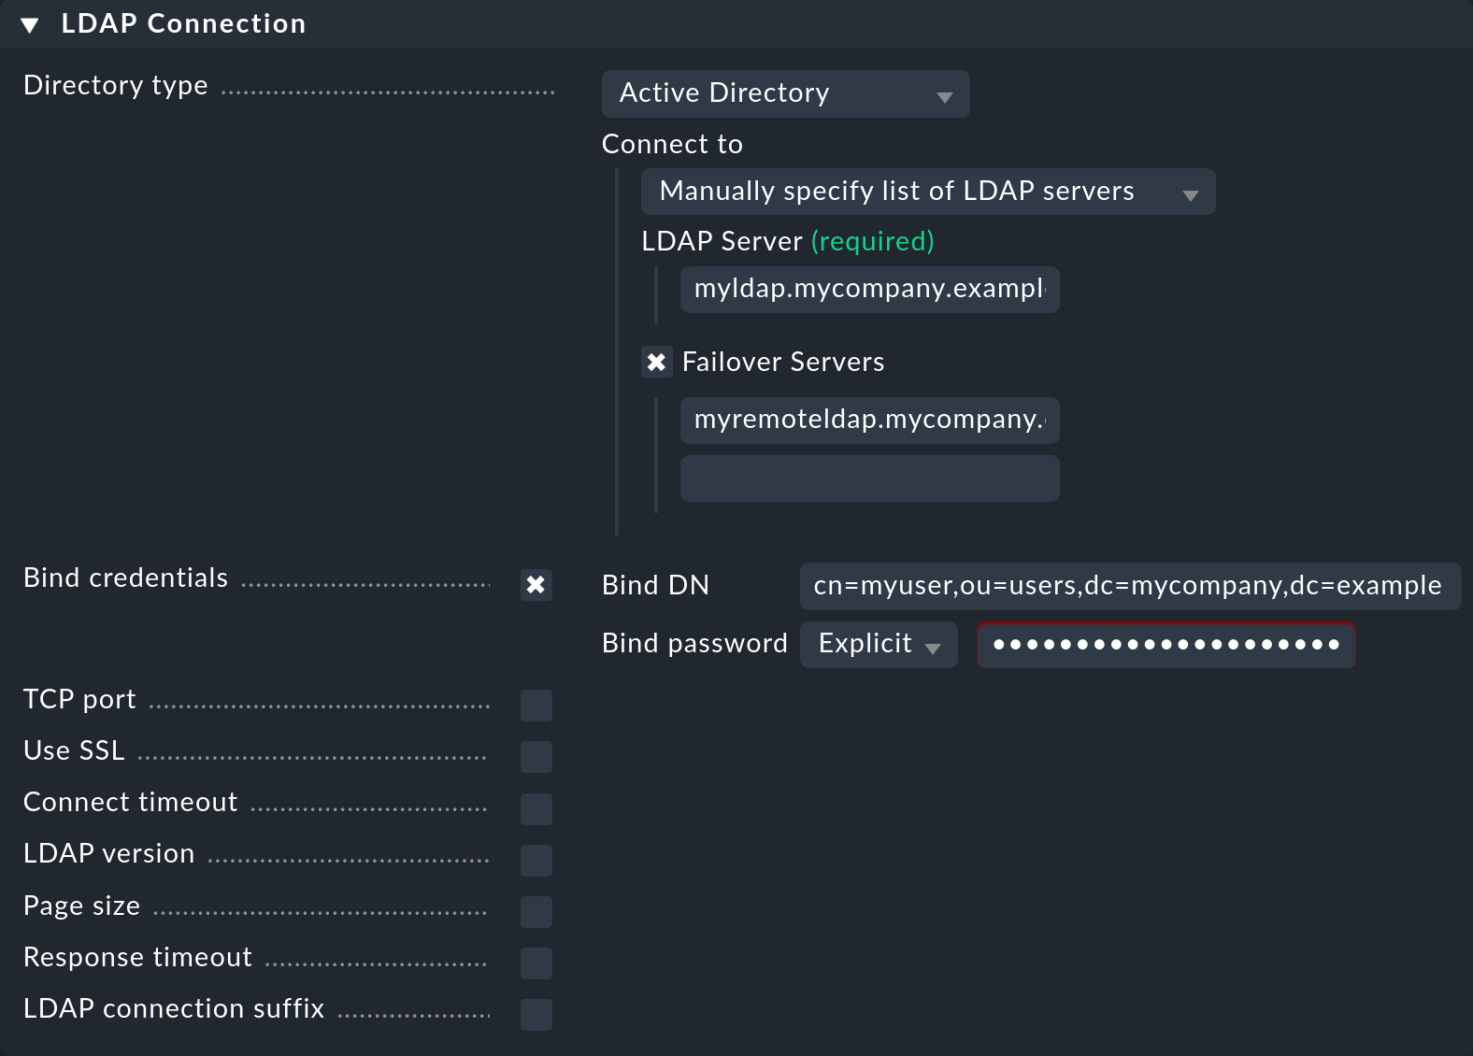Open Manually specify list of LDAP servers dropdown

tap(927, 192)
